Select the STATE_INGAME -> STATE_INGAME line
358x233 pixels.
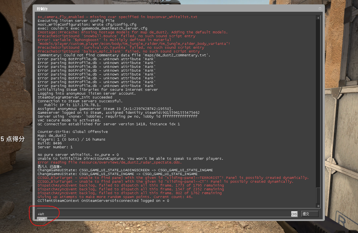pyautogui.click(x=117, y=174)
